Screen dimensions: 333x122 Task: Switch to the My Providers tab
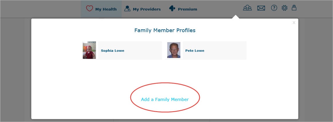pos(142,9)
